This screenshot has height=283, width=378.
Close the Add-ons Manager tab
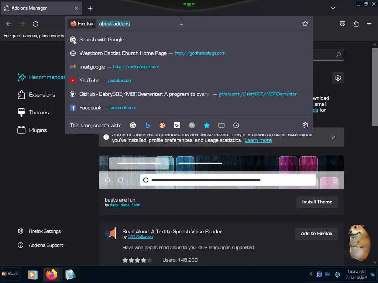pyautogui.click(x=76, y=8)
